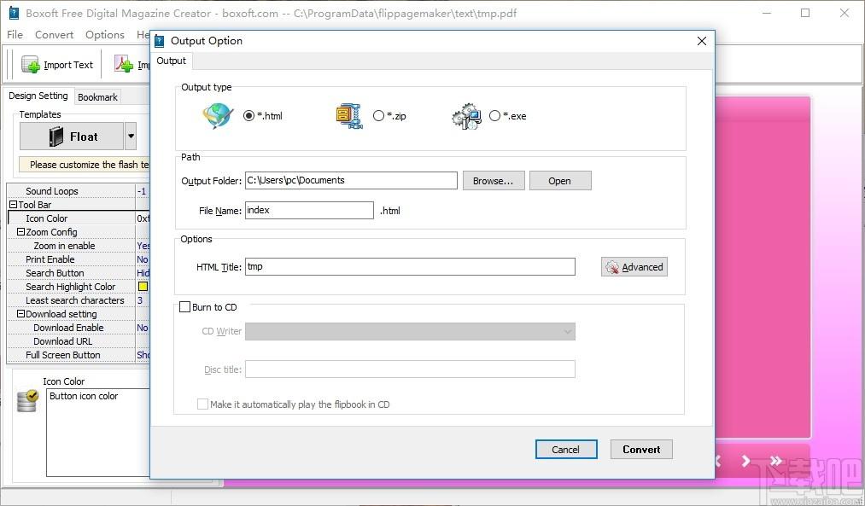The width and height of the screenshot is (865, 506).
Task: Click the Import PDF toolbar icon
Action: click(124, 65)
